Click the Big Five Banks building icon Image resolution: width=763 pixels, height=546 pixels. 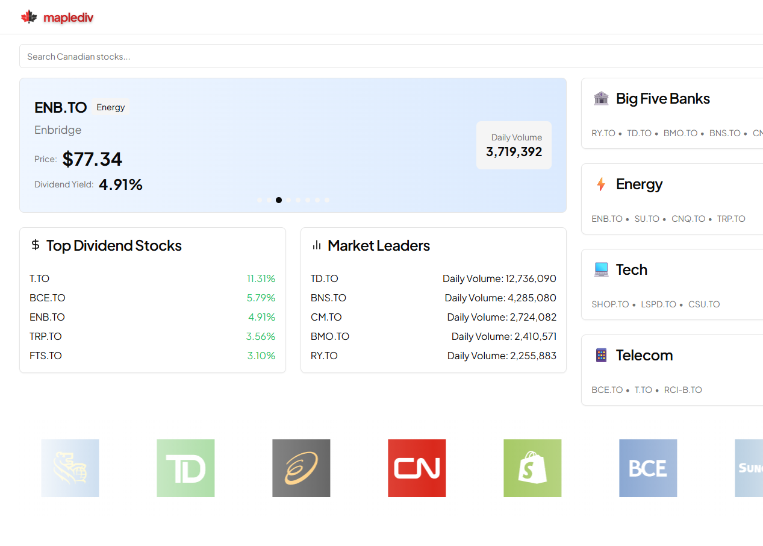(x=601, y=98)
